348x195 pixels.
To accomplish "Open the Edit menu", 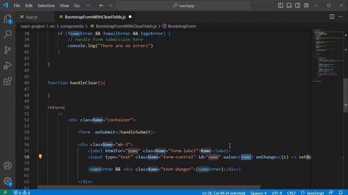I will (x=29, y=5).
